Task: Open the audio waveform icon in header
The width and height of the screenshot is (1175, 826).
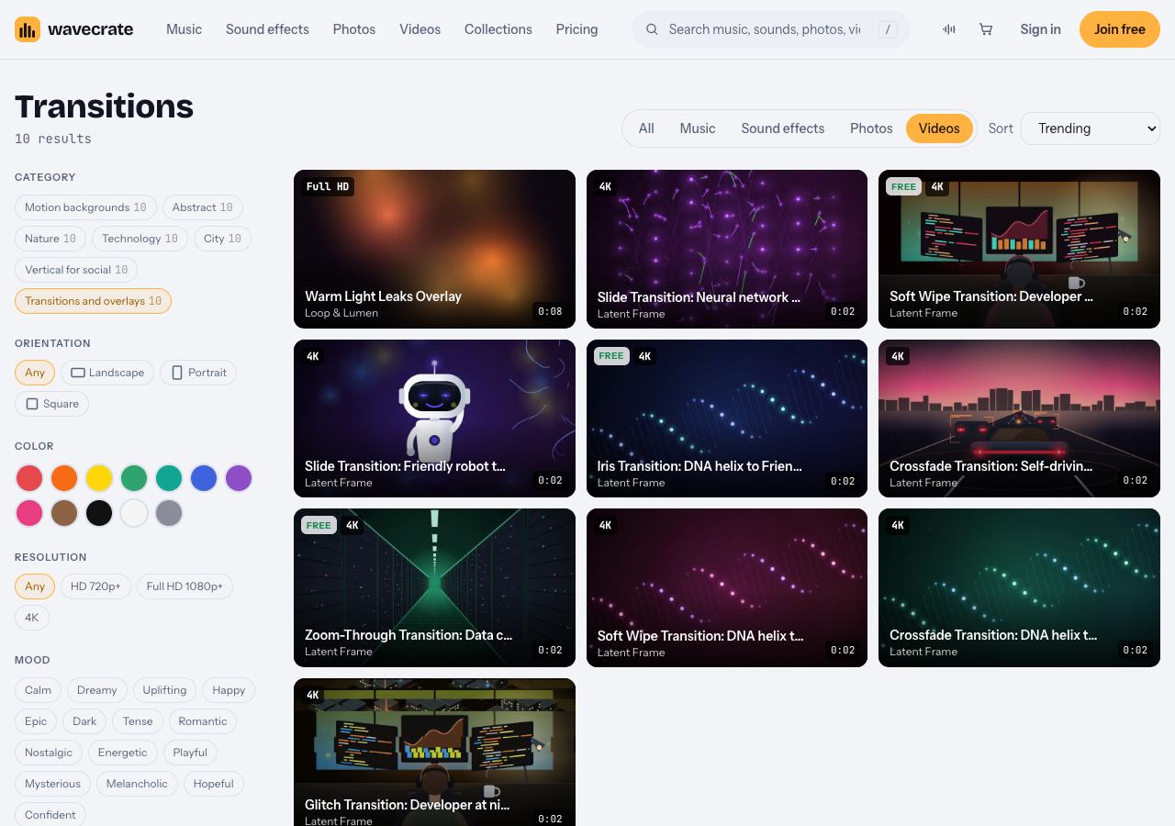Action: 949,29
